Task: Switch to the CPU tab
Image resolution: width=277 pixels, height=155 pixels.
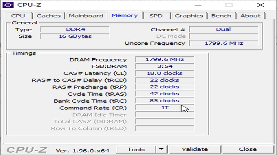Action: [18, 15]
